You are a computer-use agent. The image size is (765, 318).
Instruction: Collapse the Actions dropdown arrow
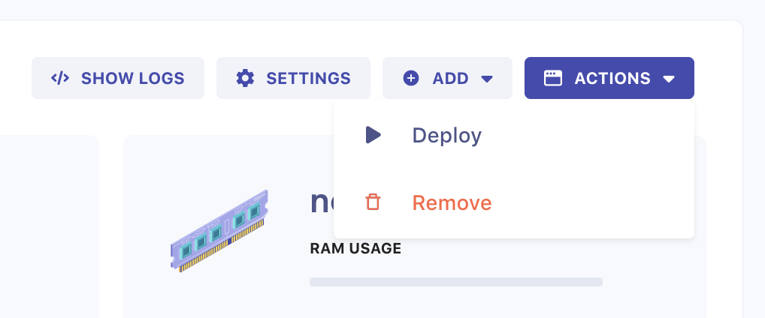click(669, 79)
